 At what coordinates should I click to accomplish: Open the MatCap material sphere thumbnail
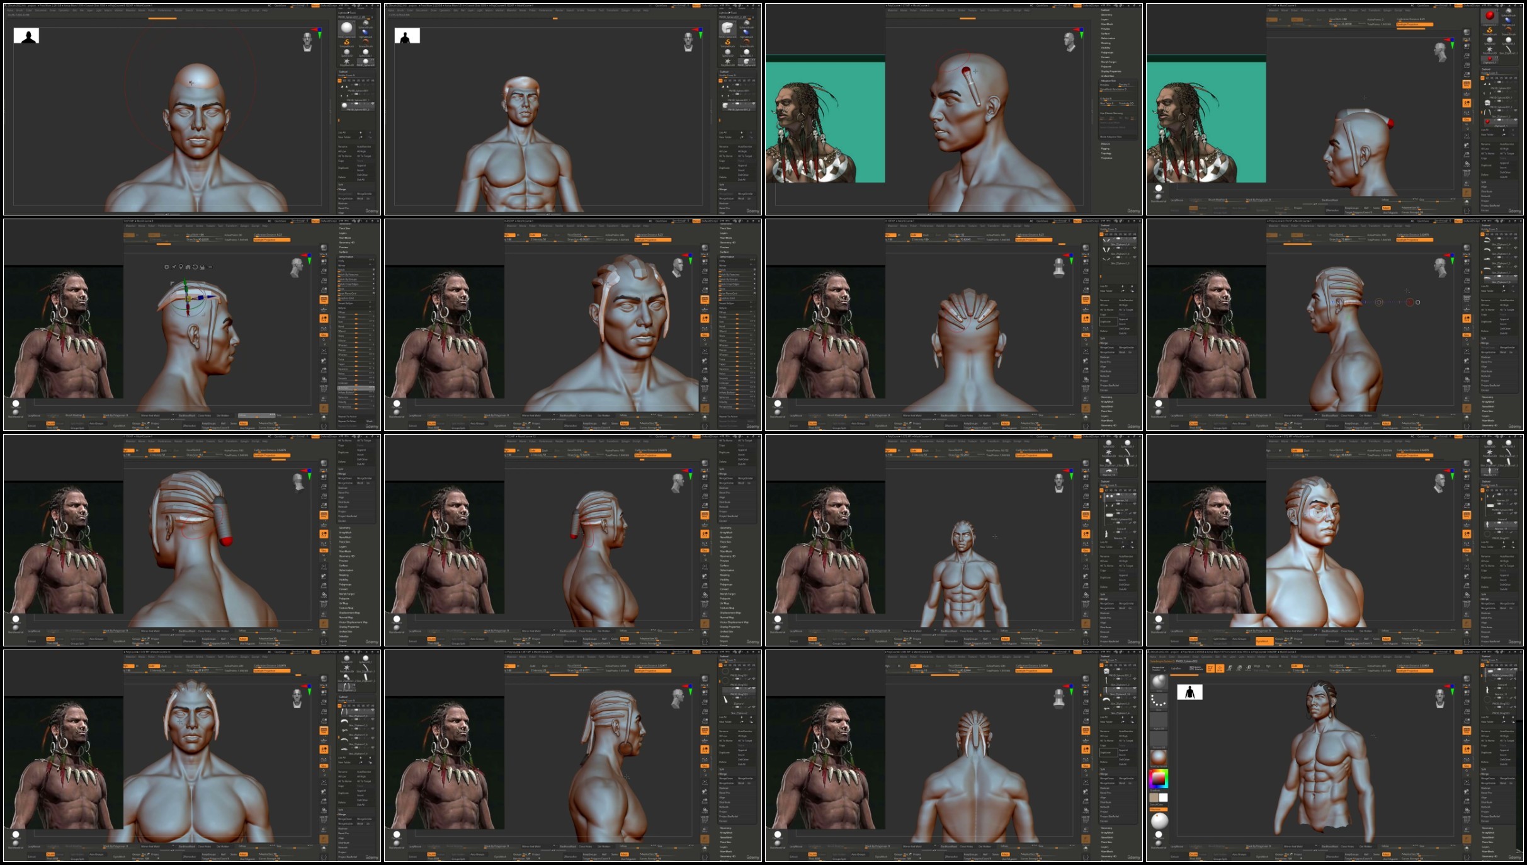[1159, 757]
